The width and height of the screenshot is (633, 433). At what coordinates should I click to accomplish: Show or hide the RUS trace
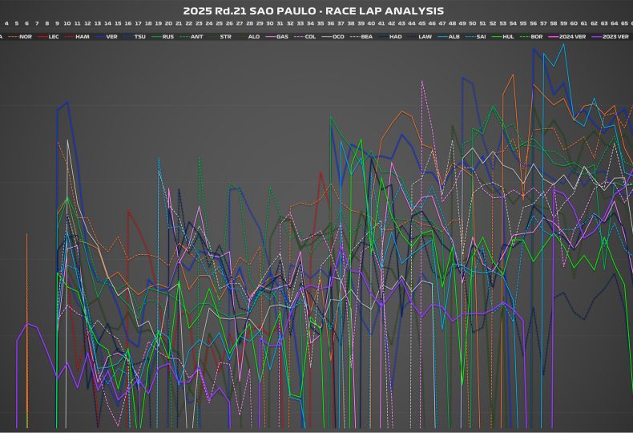(x=167, y=37)
